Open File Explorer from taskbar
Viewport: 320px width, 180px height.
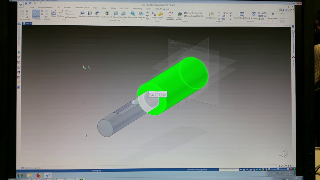click(29, 175)
